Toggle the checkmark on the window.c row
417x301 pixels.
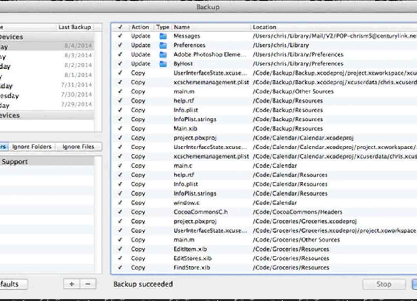pyautogui.click(x=121, y=203)
